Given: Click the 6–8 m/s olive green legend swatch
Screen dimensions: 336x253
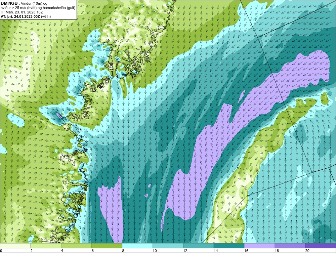Looking at the screenshot, I should tap(107, 246).
